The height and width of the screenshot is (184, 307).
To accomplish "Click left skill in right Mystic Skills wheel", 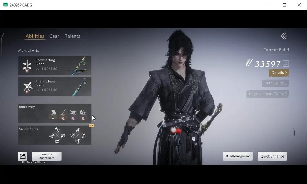I will tap(72, 135).
